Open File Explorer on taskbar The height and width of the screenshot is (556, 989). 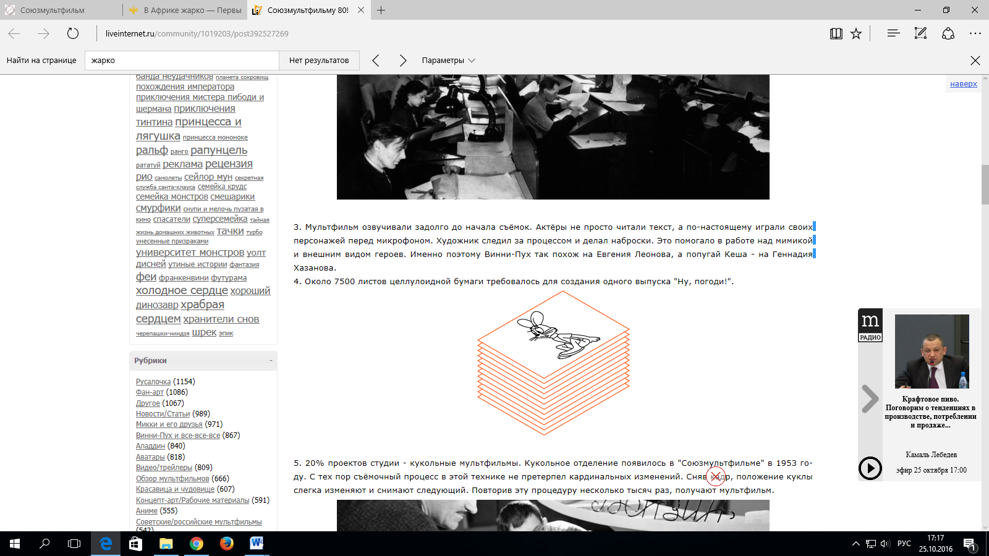click(x=166, y=544)
